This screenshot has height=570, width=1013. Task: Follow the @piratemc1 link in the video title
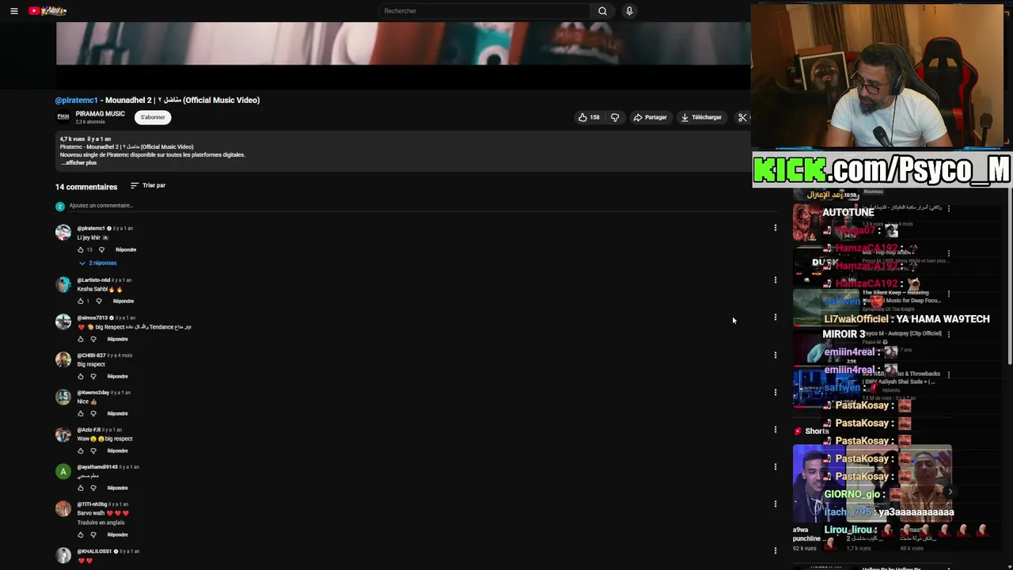(x=76, y=100)
